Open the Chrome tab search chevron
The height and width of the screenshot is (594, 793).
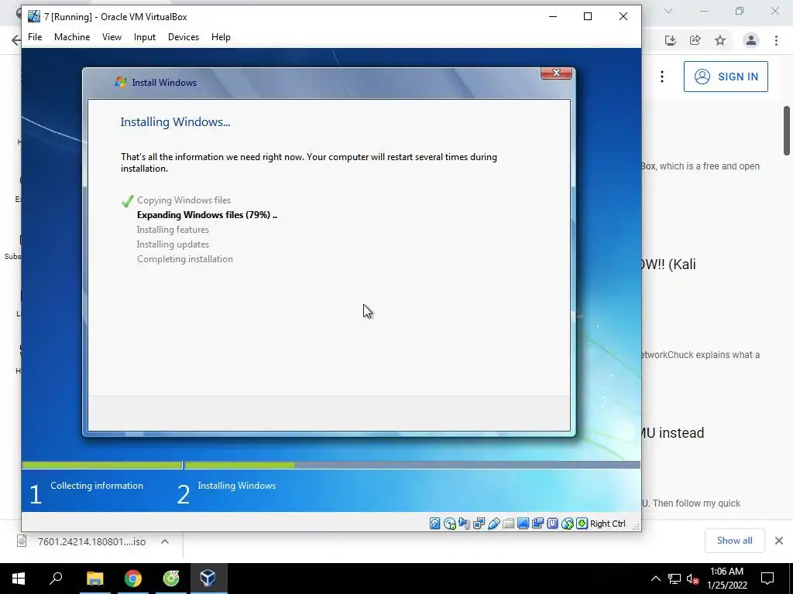pos(668,11)
